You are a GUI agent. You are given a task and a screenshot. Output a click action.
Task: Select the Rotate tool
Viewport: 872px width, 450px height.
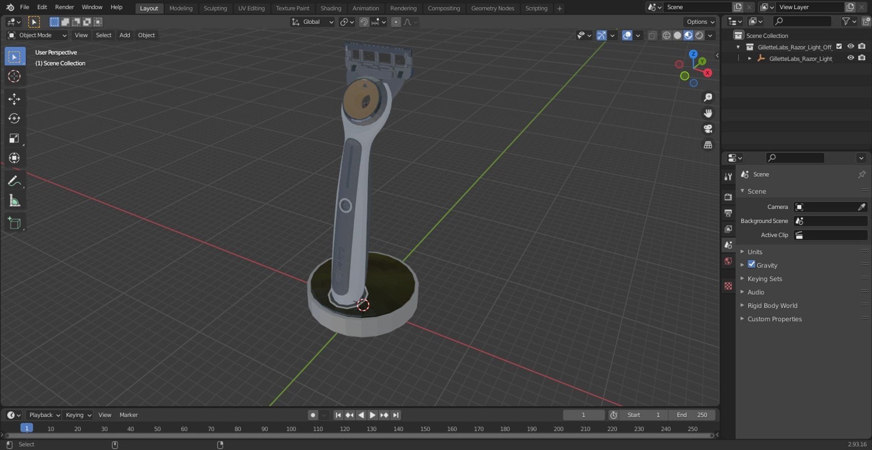coord(15,119)
